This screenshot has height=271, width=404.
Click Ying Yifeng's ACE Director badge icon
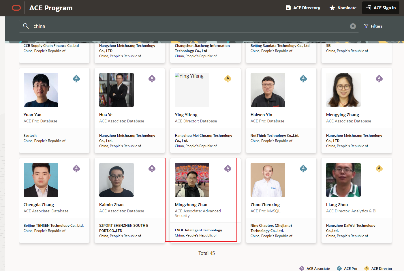(x=228, y=78)
